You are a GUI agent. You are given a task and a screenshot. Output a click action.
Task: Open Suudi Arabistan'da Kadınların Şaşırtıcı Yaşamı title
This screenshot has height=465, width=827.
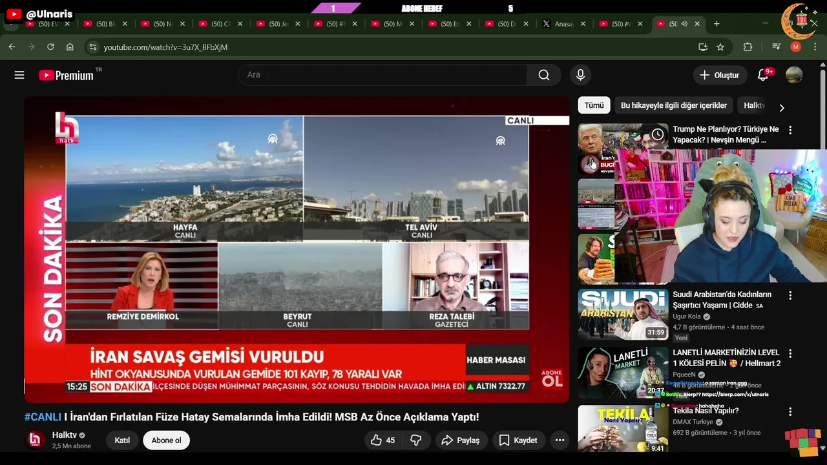(x=722, y=300)
